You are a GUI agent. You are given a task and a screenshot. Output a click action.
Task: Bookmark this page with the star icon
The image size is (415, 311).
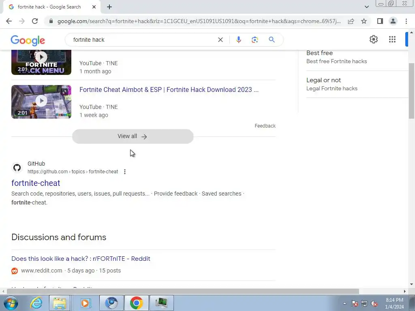coord(364,21)
